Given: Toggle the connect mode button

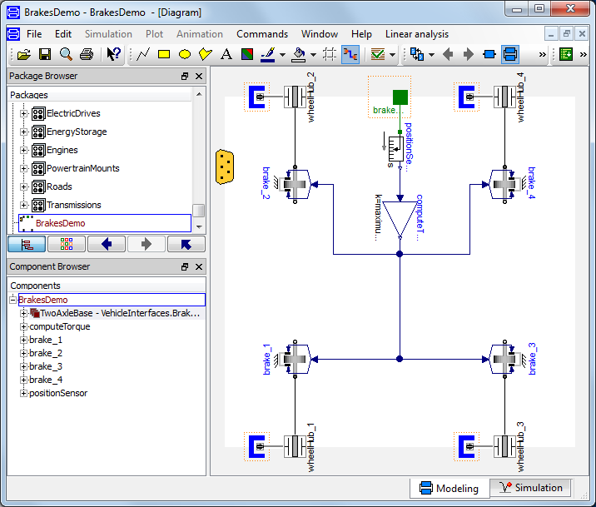Looking at the screenshot, I should tap(350, 55).
